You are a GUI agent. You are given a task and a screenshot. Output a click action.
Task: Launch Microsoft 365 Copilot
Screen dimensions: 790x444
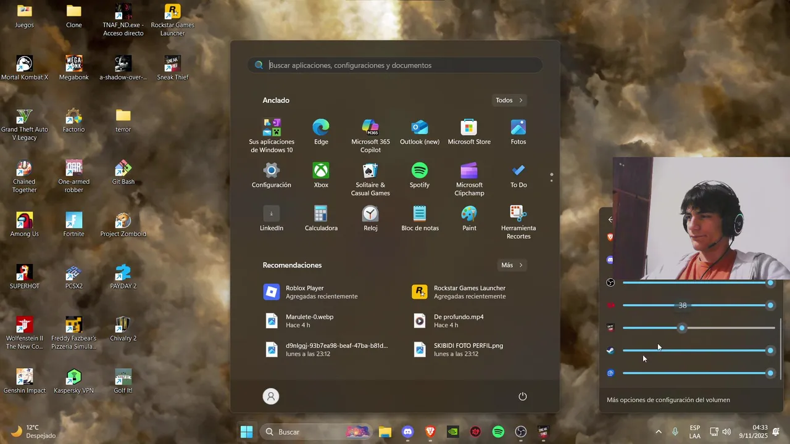tap(370, 136)
